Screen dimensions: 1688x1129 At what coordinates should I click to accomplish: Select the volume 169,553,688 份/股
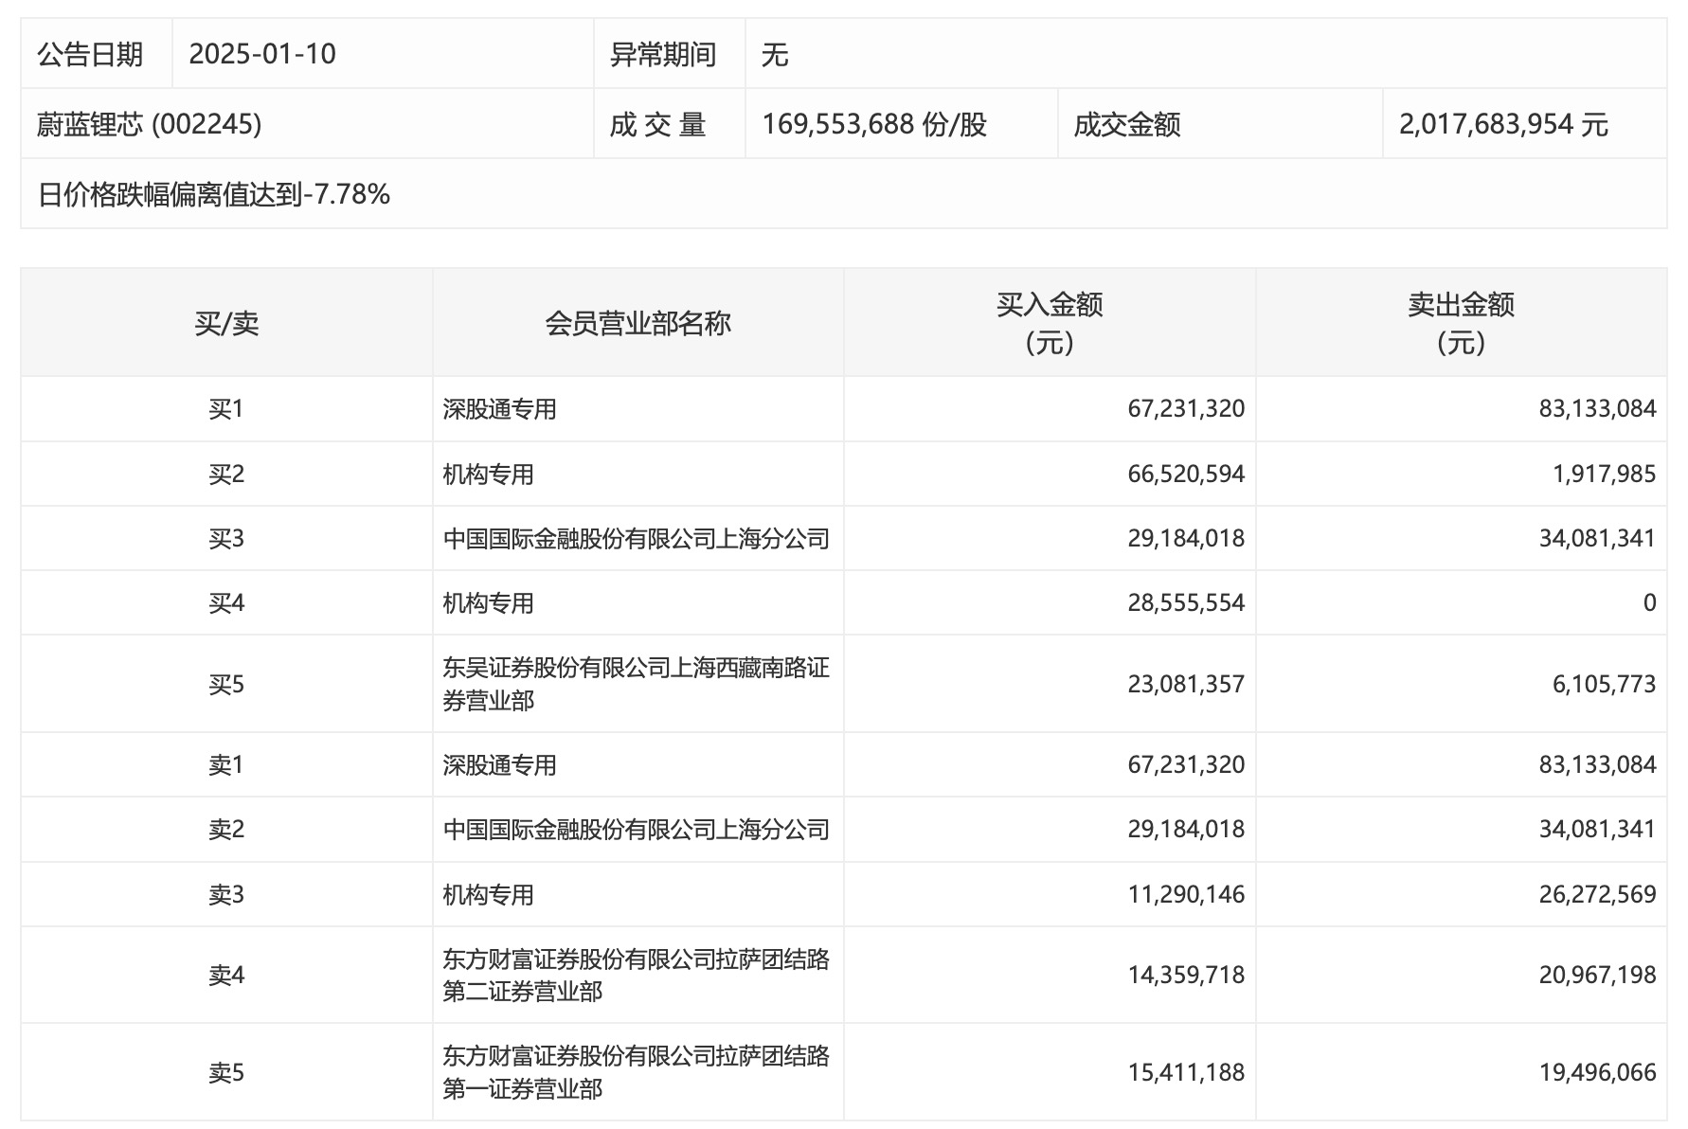(x=874, y=124)
